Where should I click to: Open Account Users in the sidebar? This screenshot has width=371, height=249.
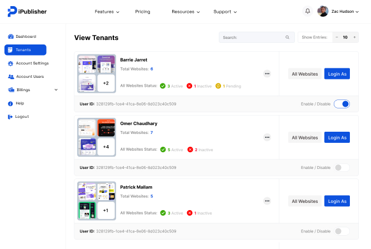point(26,77)
